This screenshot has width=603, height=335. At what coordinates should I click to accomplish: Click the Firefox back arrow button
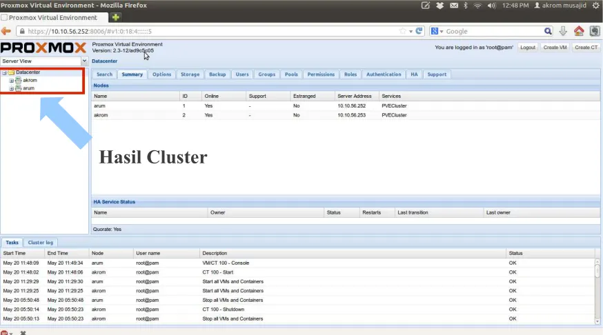pos(6,31)
